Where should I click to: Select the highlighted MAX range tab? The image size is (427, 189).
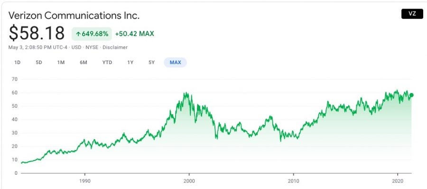coord(175,63)
